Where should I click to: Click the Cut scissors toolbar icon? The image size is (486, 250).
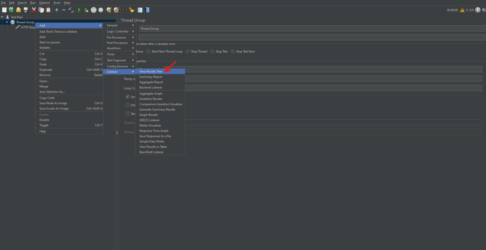click(x=34, y=10)
